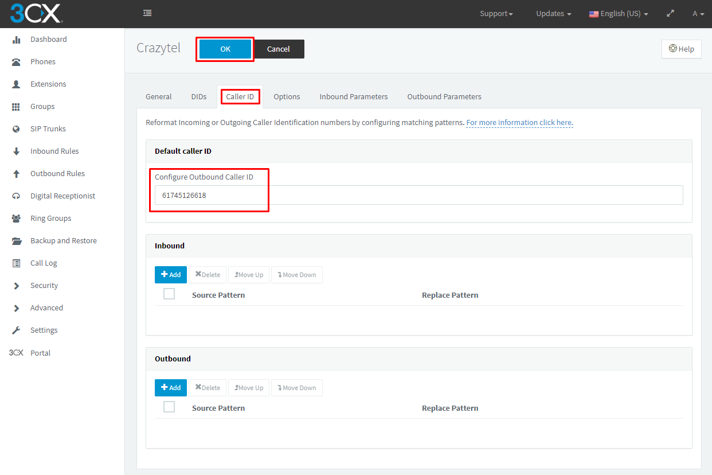Click the SIP Trunks globe icon
This screenshot has width=712, height=475.
[x=17, y=129]
